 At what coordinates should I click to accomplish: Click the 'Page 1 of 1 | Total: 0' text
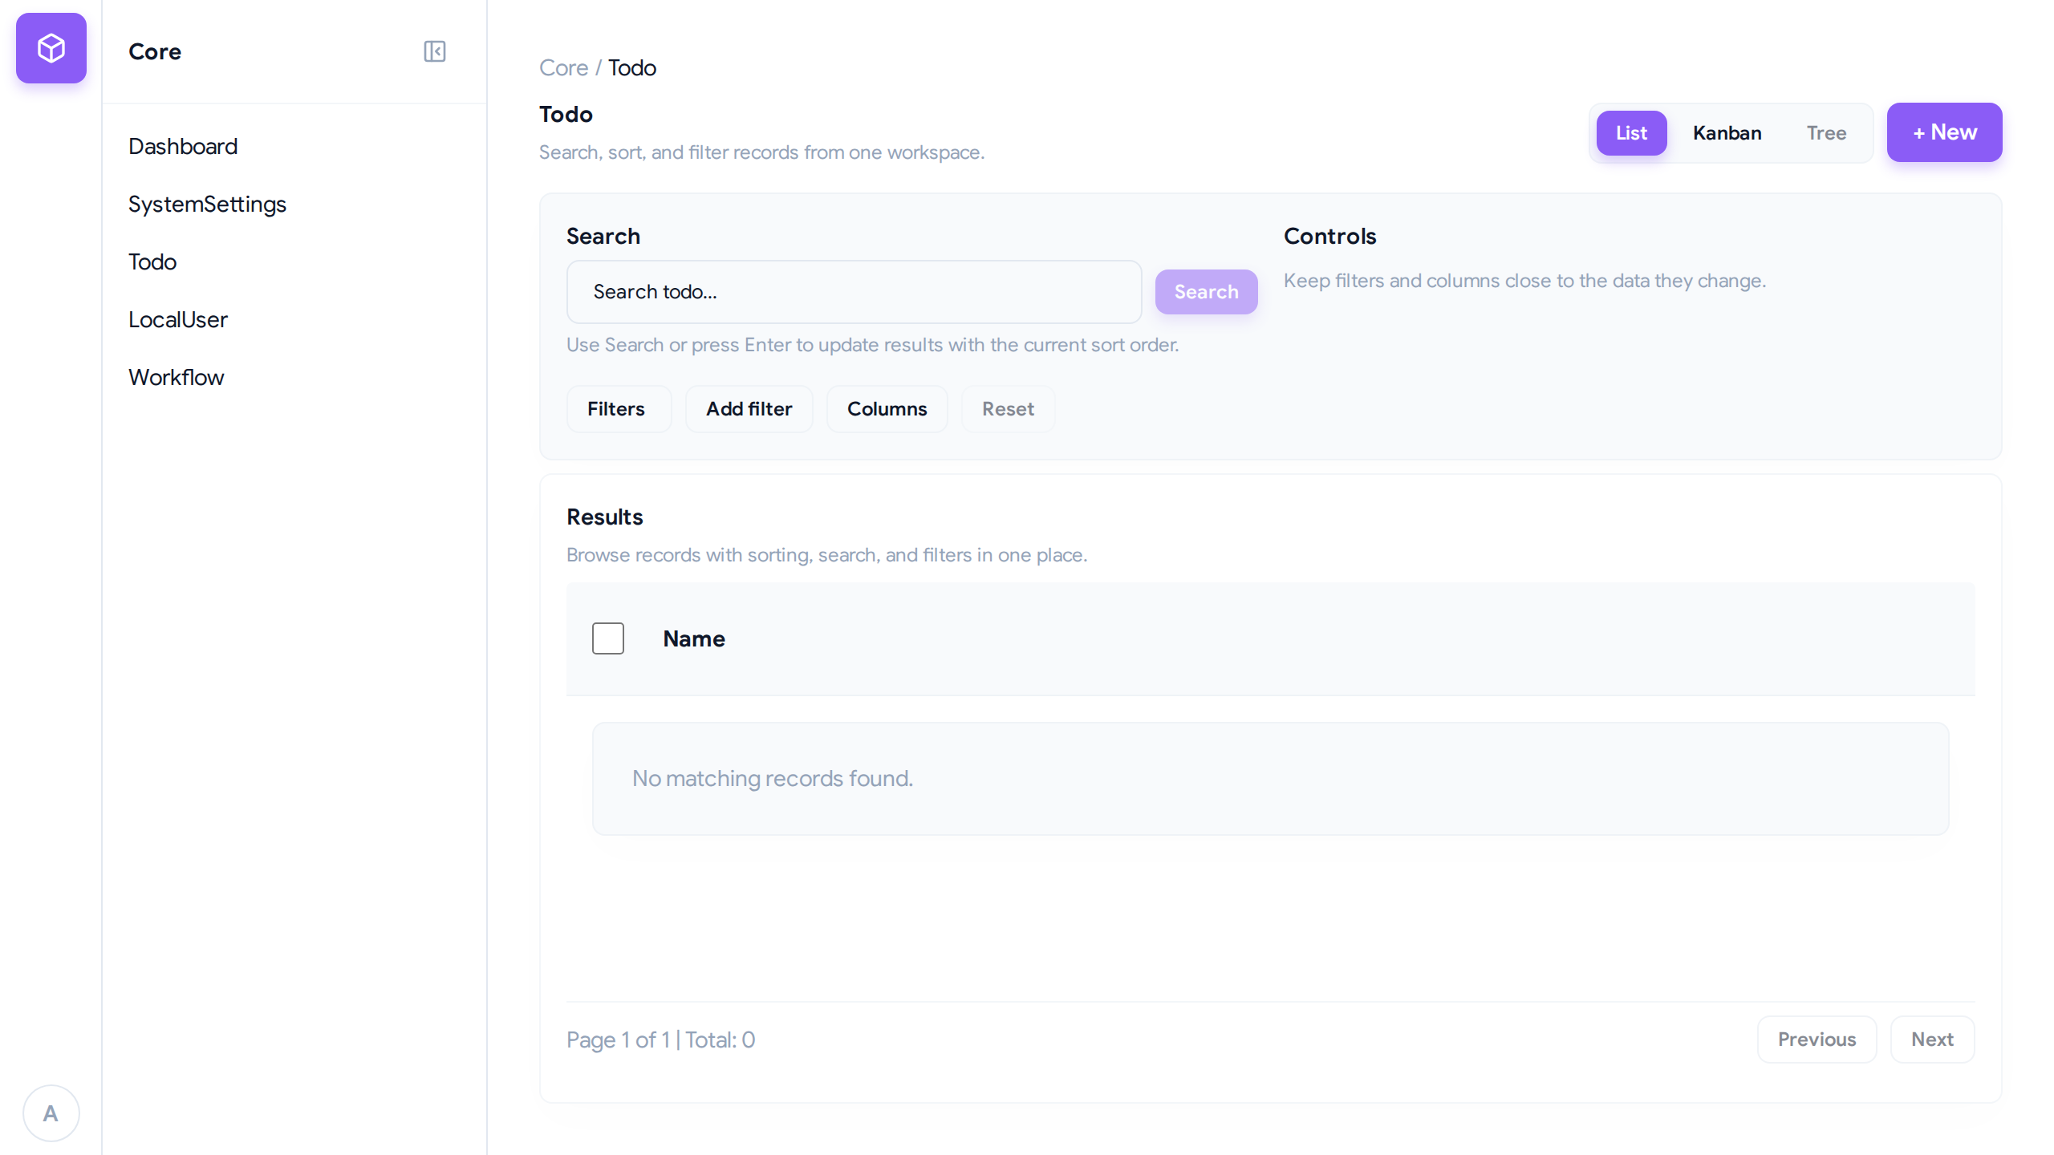(660, 1039)
